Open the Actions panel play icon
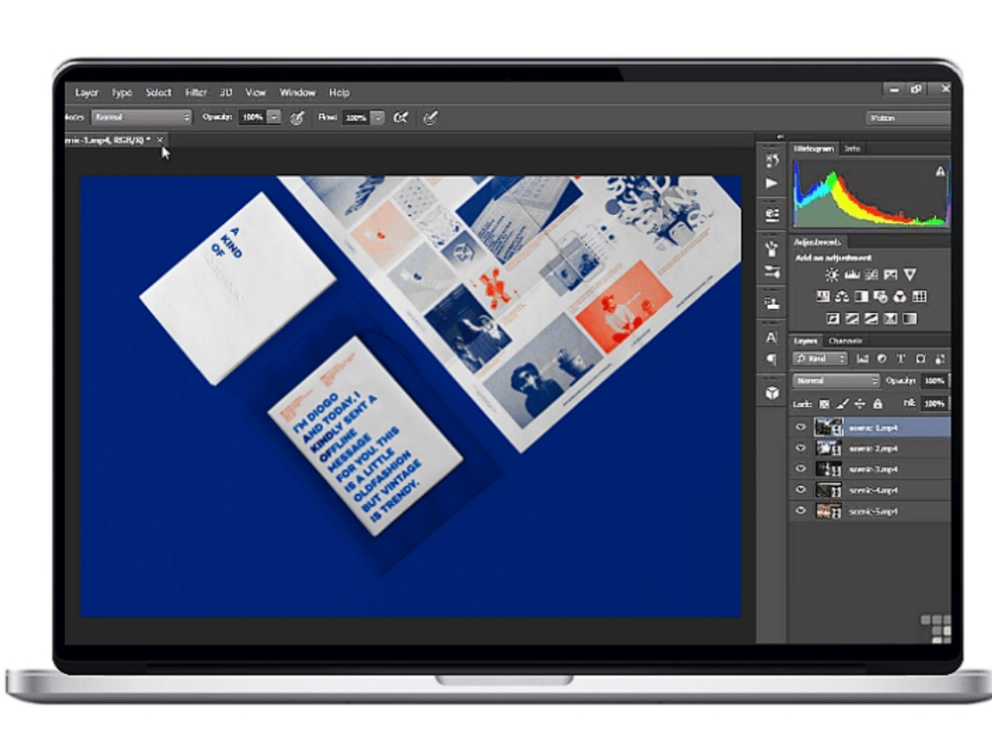Image resolution: width=992 pixels, height=744 pixels. pos(772,184)
